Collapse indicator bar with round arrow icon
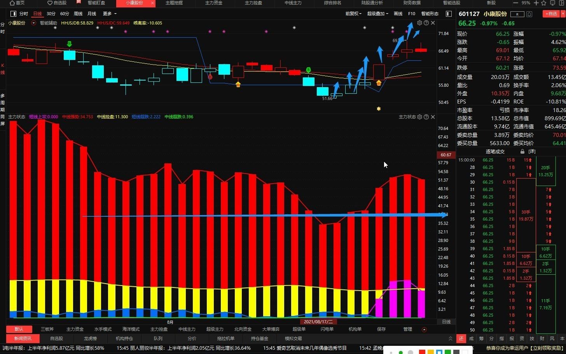Viewport: 566px width, 354px height. pyautogui.click(x=424, y=329)
